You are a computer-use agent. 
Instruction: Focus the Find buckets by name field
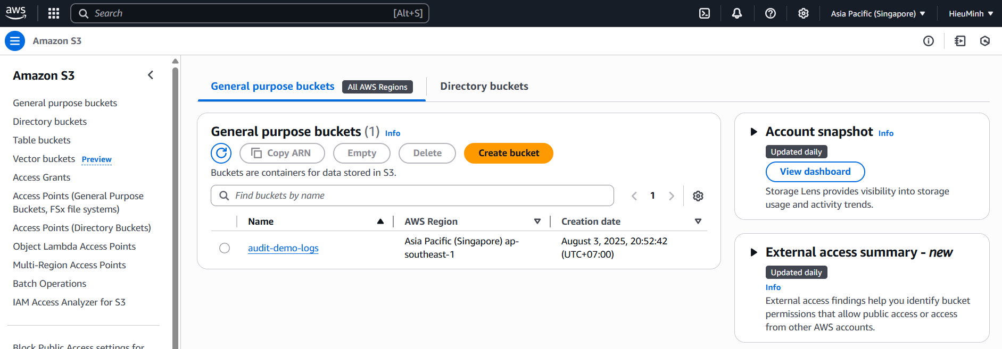[412, 195]
